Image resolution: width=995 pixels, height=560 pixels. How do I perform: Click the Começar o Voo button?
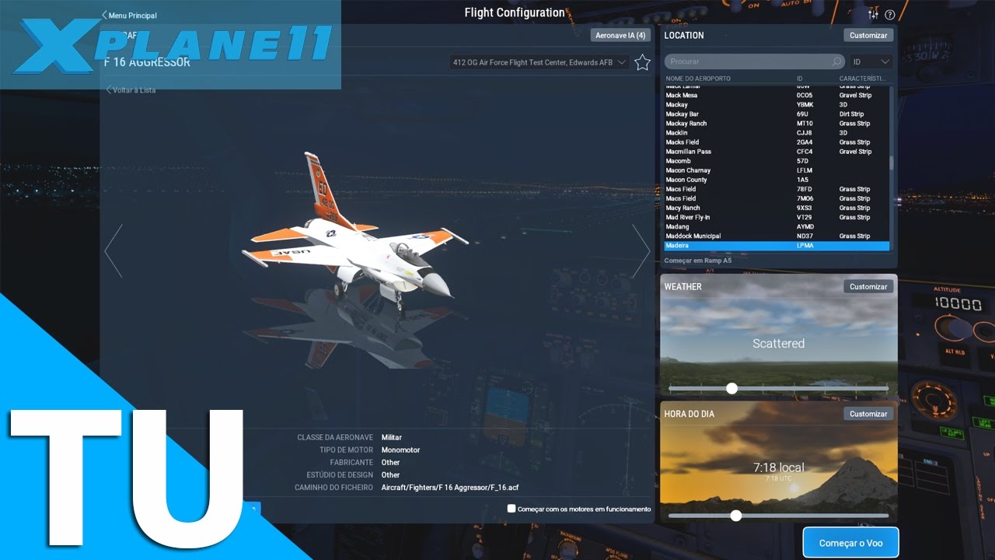850,543
